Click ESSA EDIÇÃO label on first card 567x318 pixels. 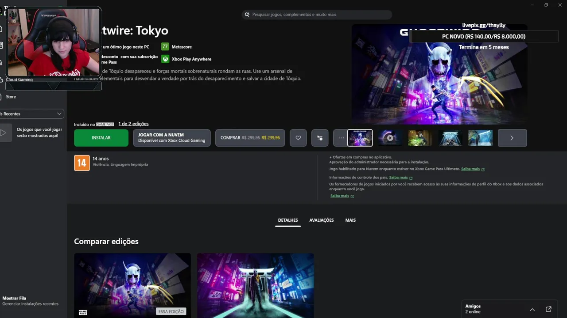click(171, 311)
